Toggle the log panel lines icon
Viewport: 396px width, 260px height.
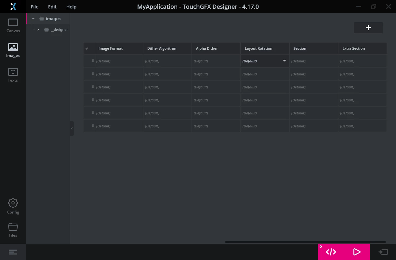pos(13,252)
